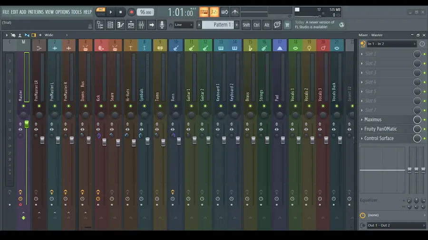The height and width of the screenshot is (240, 428).
Task: Click the tempo 96.000 display
Action: [x=145, y=12]
